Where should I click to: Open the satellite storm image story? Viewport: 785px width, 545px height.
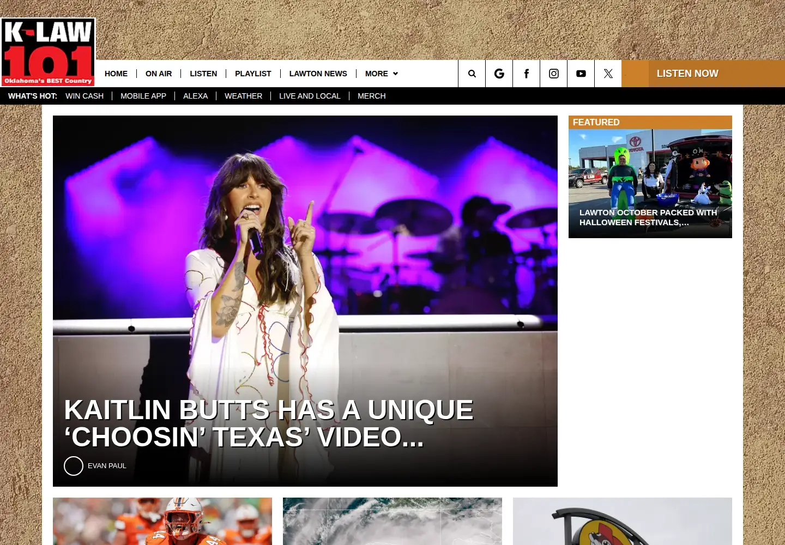392,521
